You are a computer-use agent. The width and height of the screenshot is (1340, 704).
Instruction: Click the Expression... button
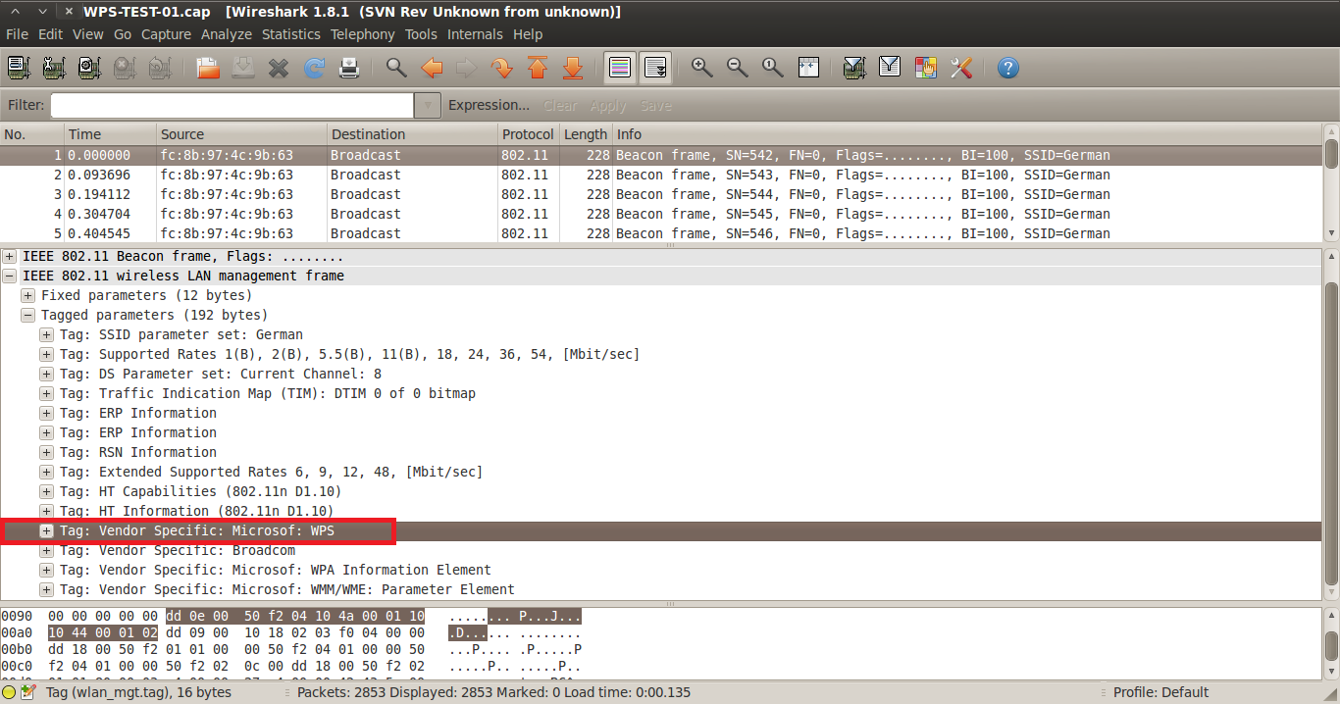[489, 105]
